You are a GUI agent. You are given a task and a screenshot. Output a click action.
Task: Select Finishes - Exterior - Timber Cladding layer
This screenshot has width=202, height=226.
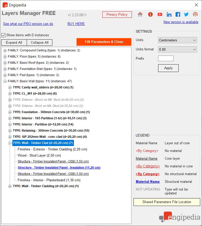[52, 149]
